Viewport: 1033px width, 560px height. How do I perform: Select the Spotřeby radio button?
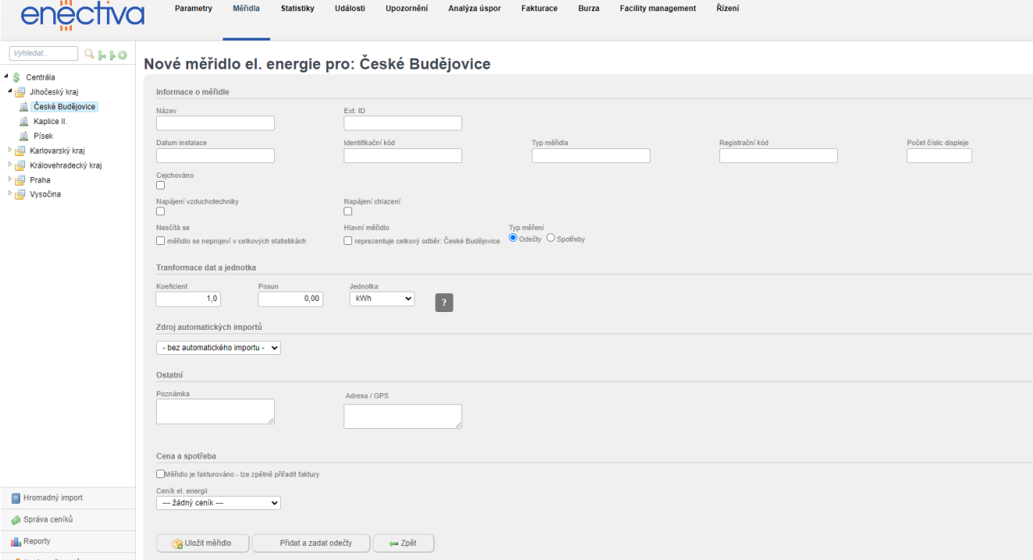coord(551,238)
